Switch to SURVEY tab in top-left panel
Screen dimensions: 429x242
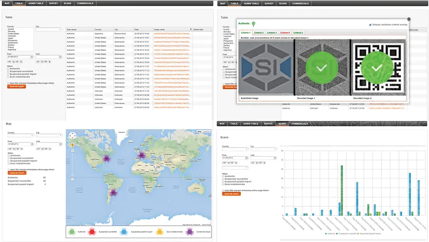tap(54, 3)
